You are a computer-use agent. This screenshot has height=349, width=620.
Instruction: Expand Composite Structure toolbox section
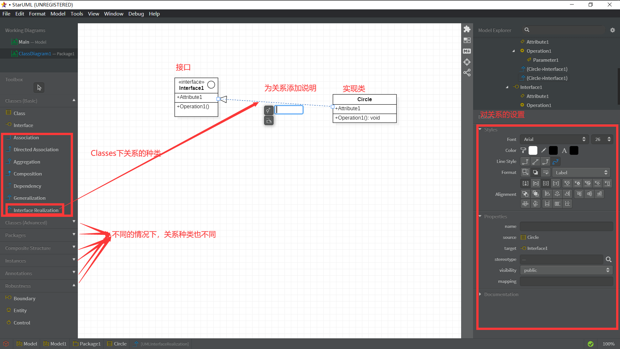tap(39, 248)
